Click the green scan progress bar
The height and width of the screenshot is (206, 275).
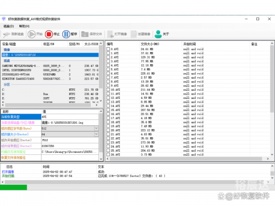(13, 187)
